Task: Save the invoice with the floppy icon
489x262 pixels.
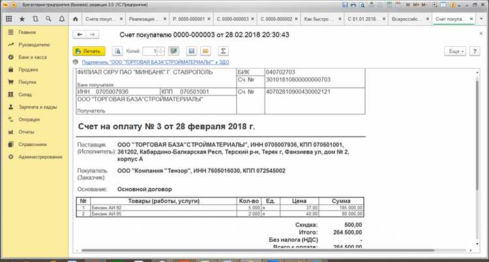Action: pos(192,51)
